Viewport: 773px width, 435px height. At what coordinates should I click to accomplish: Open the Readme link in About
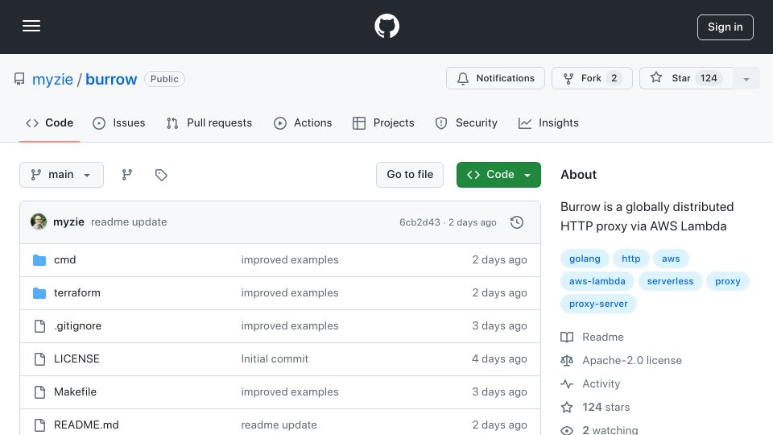[x=602, y=338]
